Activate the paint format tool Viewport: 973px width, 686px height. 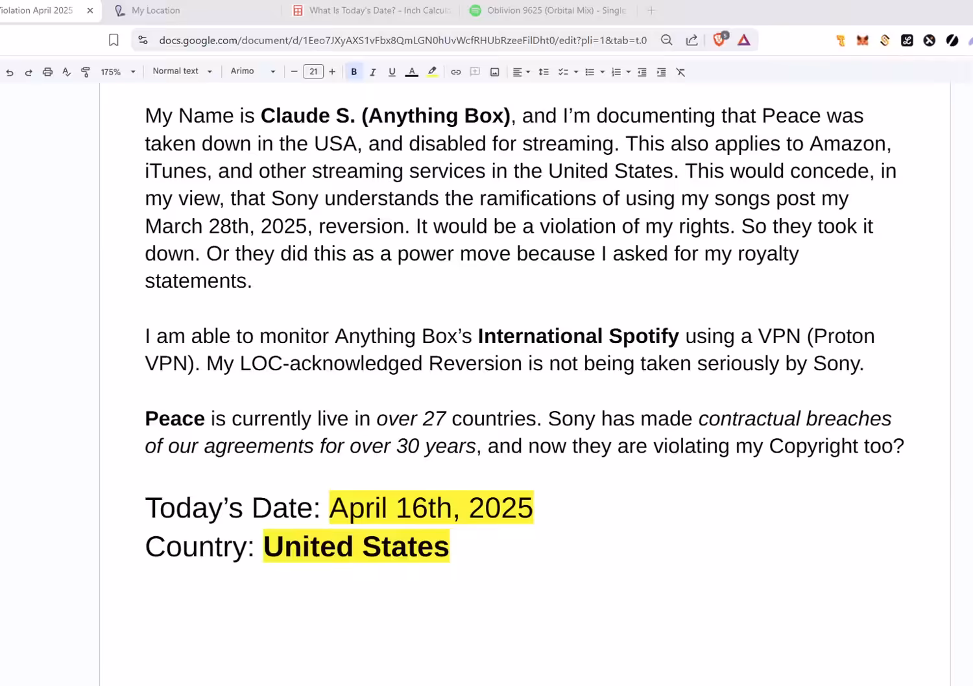(x=86, y=72)
